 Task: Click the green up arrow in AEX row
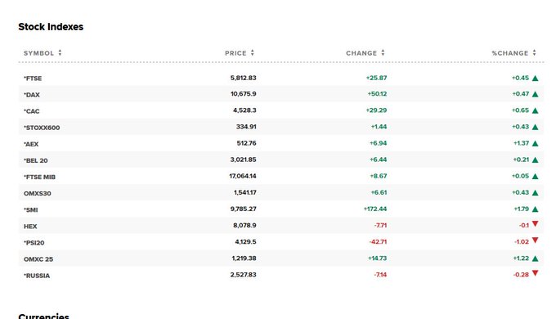pos(535,144)
